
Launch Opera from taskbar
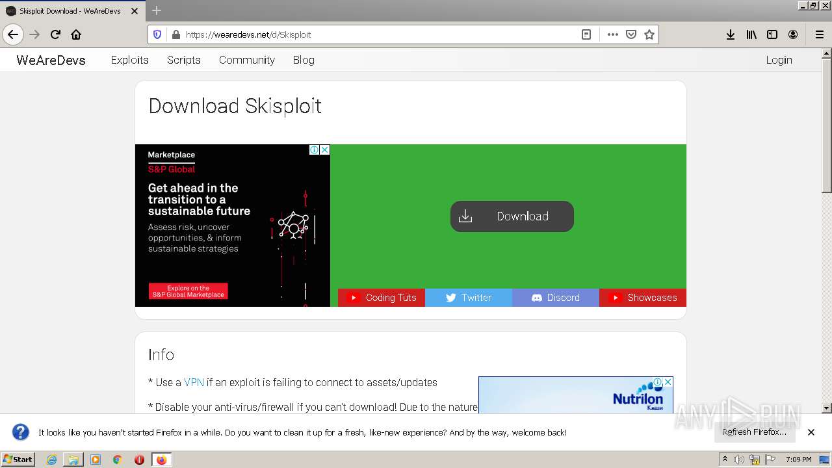(139, 460)
